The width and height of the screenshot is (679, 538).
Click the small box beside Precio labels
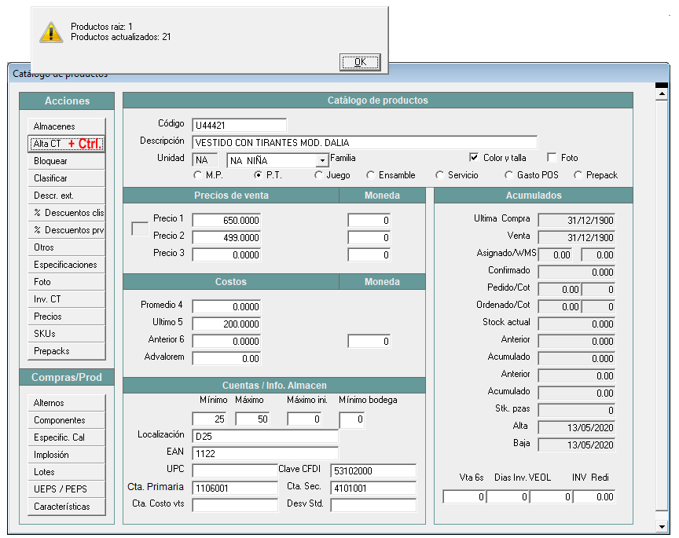click(140, 229)
